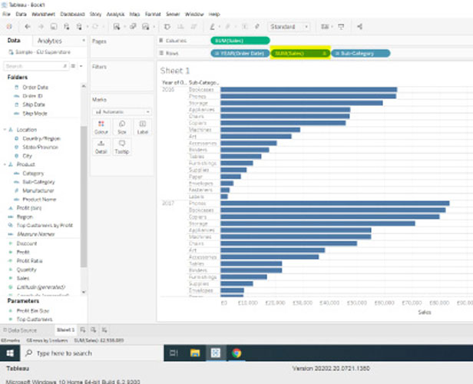The image size is (473, 384).
Task: Click the Windows taskbar search box
Action: pos(91,353)
